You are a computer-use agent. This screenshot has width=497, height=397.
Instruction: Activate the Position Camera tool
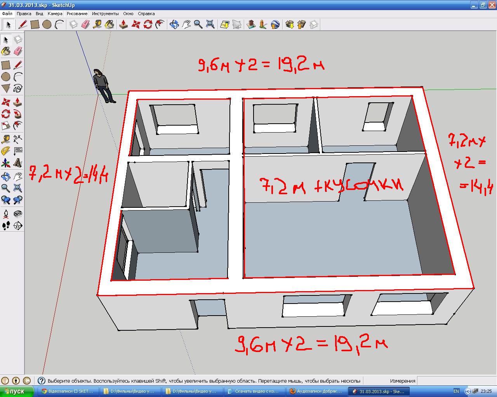pyautogui.click(x=6, y=214)
